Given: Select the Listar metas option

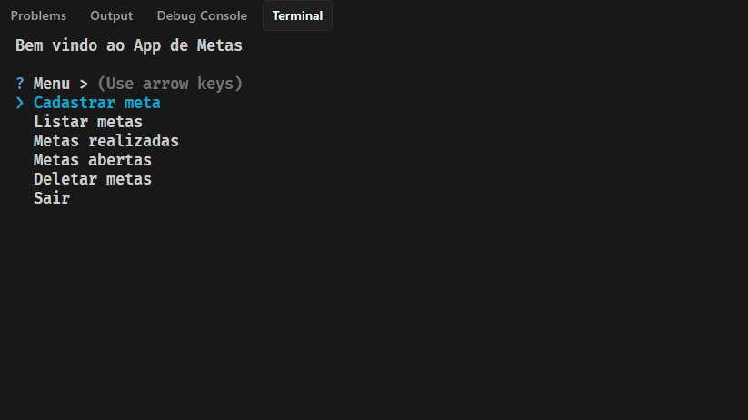Looking at the screenshot, I should pyautogui.click(x=87, y=122).
